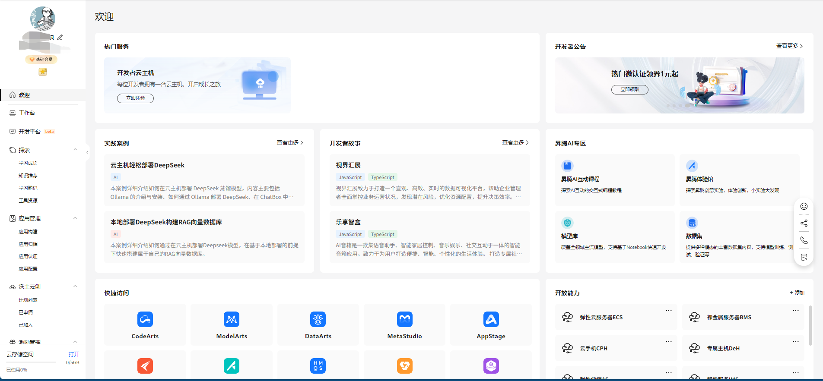Open the ModelArts quick access icon
823x381 pixels.
(232, 319)
